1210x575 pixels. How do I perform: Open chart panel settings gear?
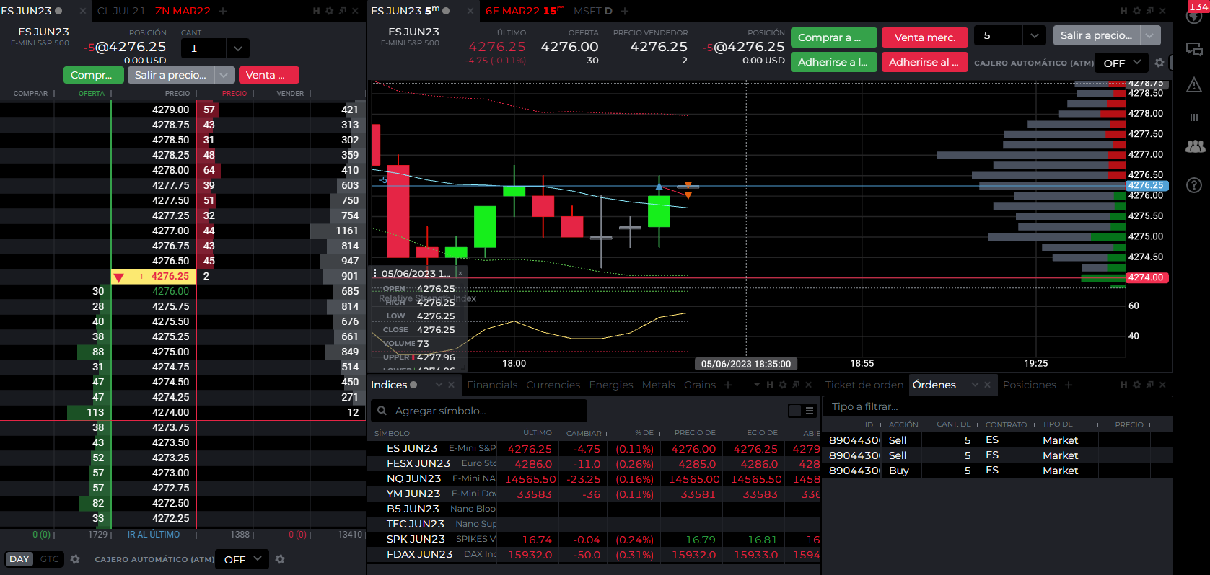[1137, 11]
